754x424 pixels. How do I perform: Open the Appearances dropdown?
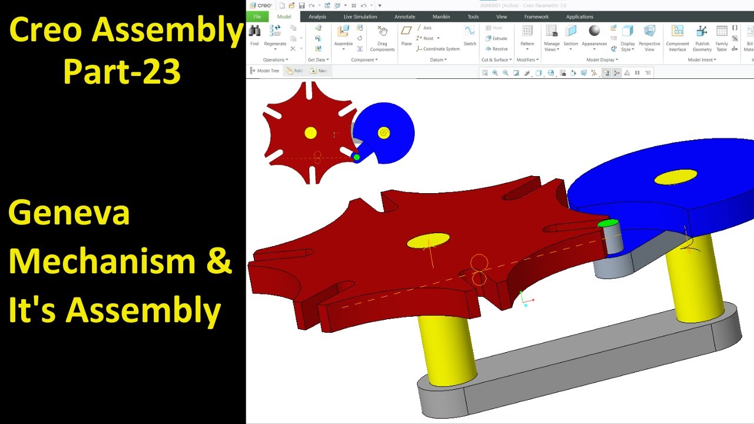(594, 49)
